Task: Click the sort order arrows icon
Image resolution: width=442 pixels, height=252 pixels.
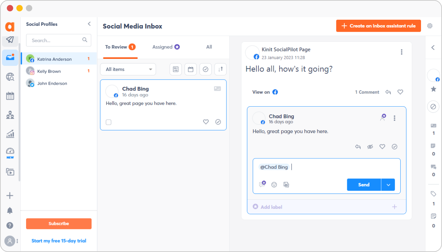Action: 220,69
